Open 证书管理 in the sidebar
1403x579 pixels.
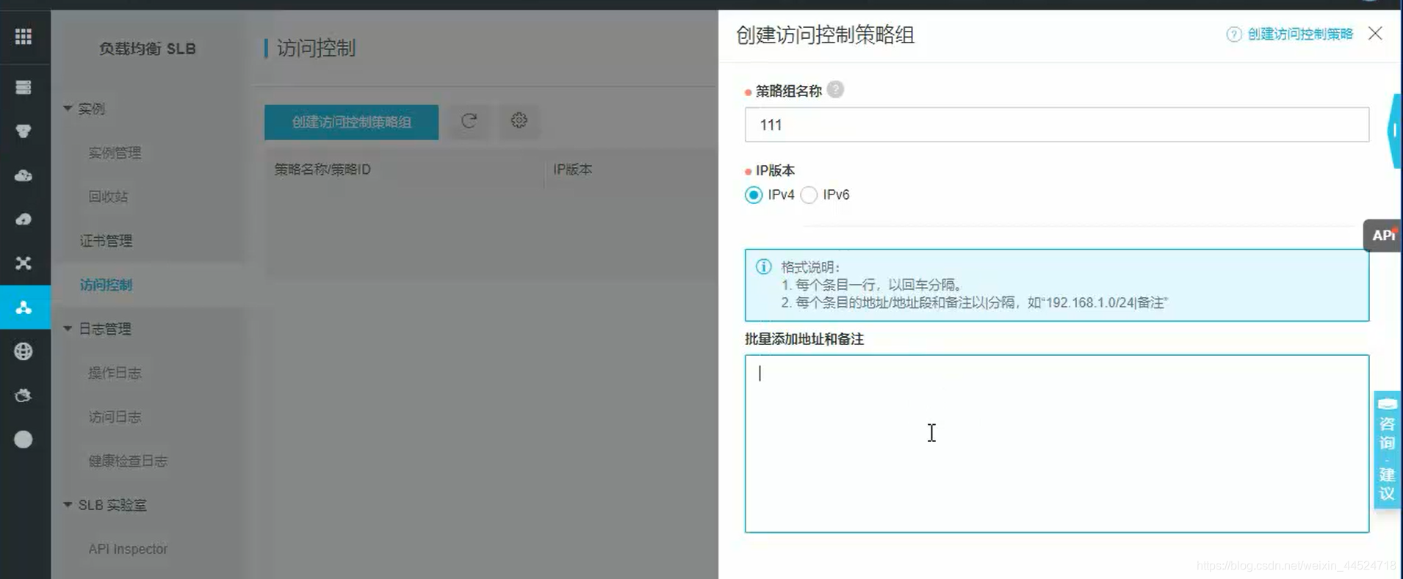106,241
